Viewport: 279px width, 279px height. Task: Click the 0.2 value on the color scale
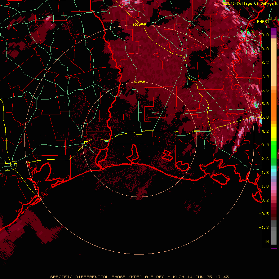265,200
